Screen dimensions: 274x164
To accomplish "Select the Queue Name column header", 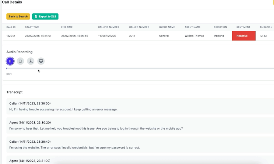I will pyautogui.click(x=167, y=27).
